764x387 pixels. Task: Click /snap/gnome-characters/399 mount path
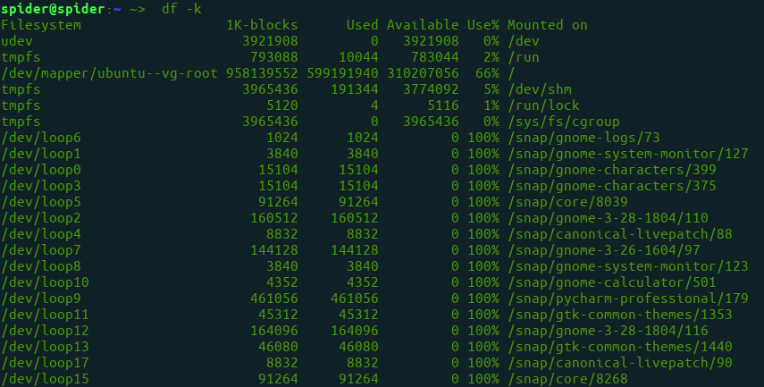pyautogui.click(x=612, y=170)
